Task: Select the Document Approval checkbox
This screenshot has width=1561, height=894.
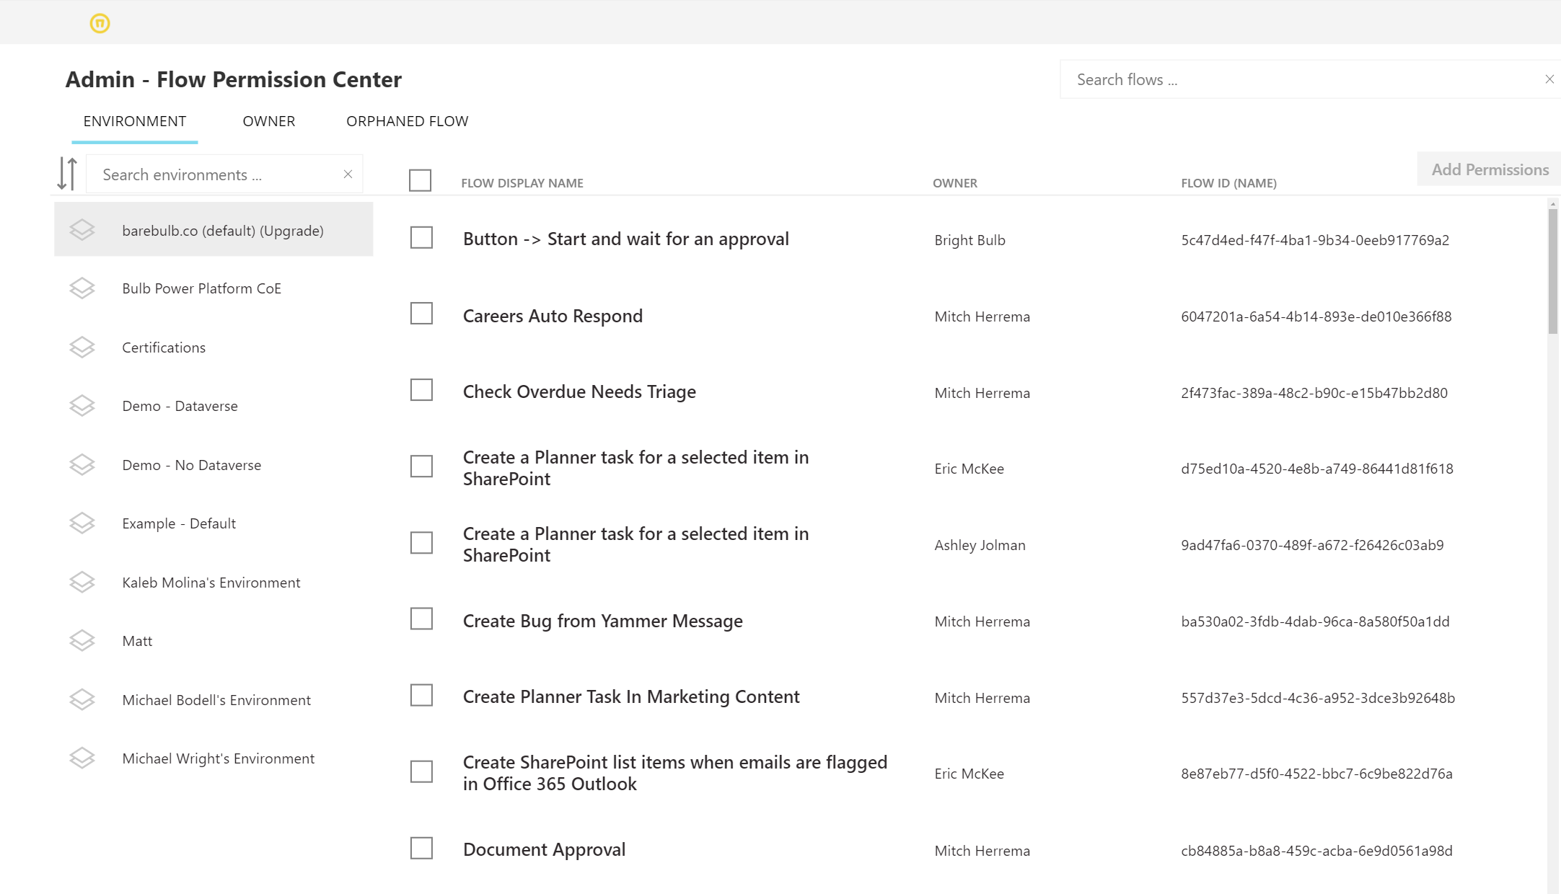Action: point(421,848)
